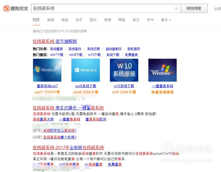
Task: Click the 重装系统win7 link
Action: click(47, 86)
